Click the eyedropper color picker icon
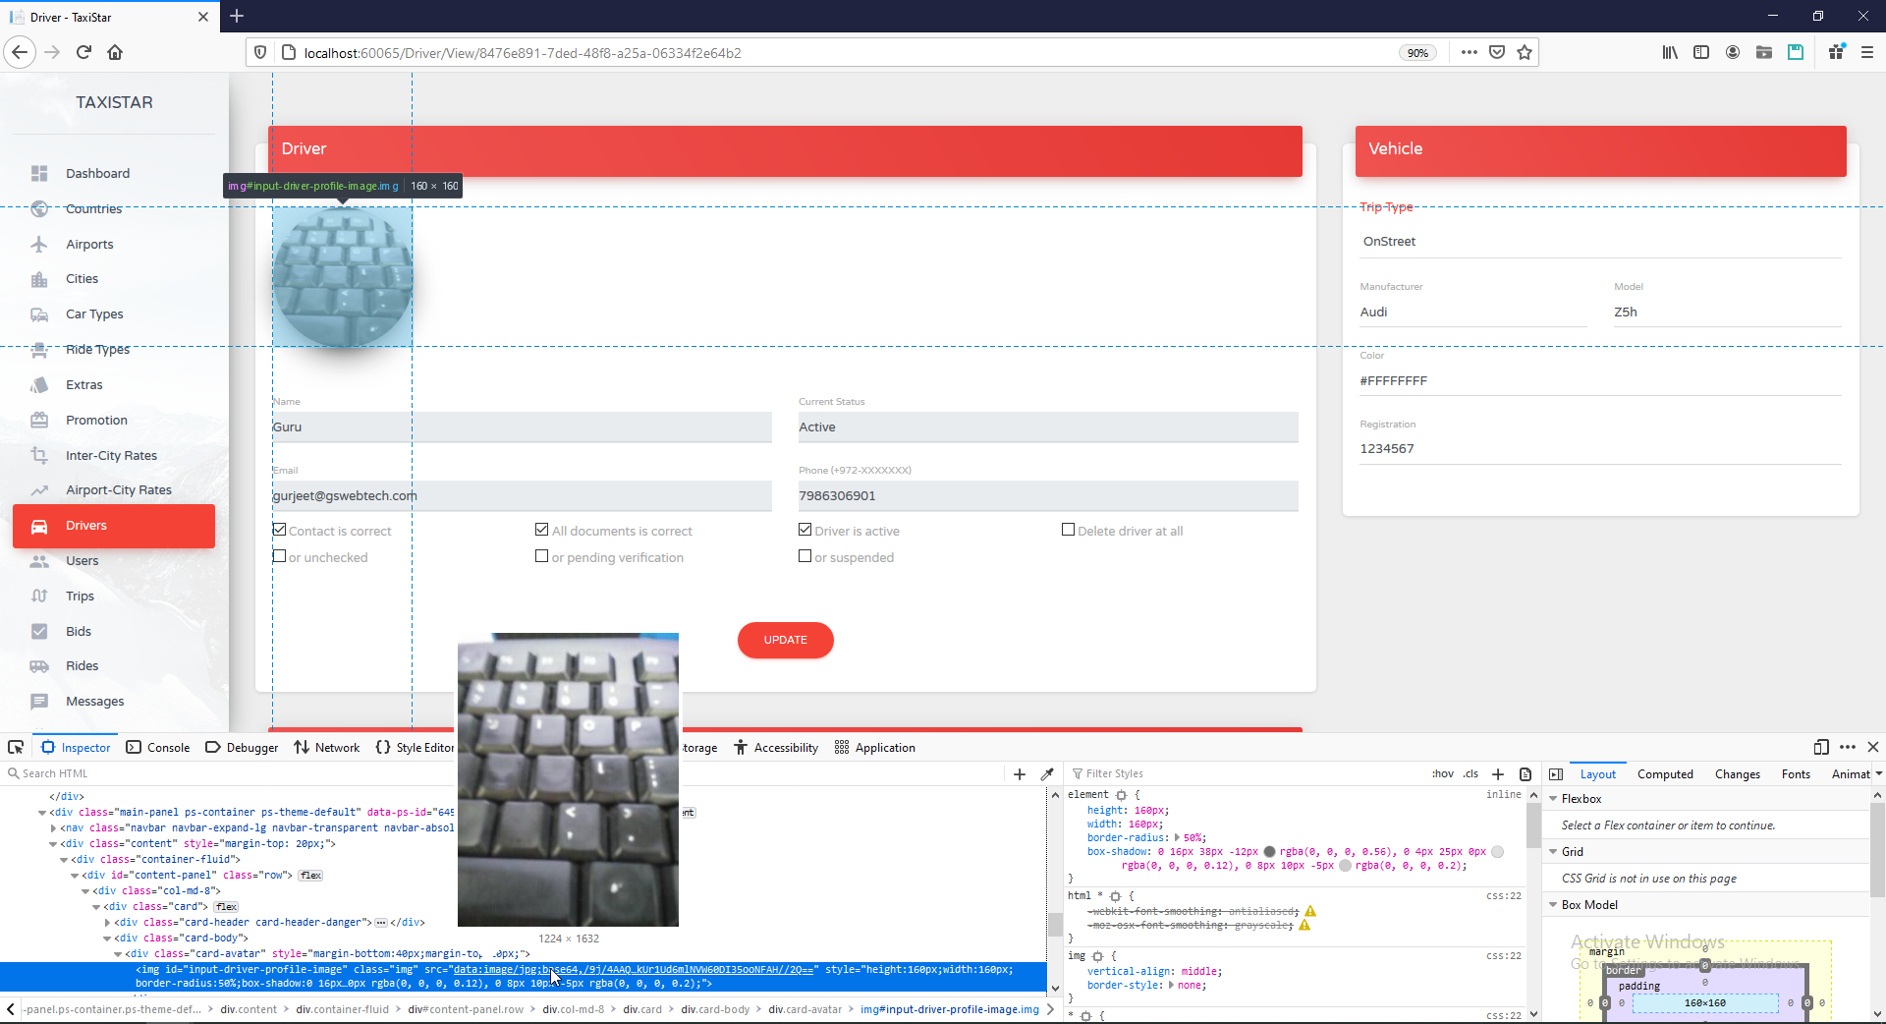 tap(1047, 774)
